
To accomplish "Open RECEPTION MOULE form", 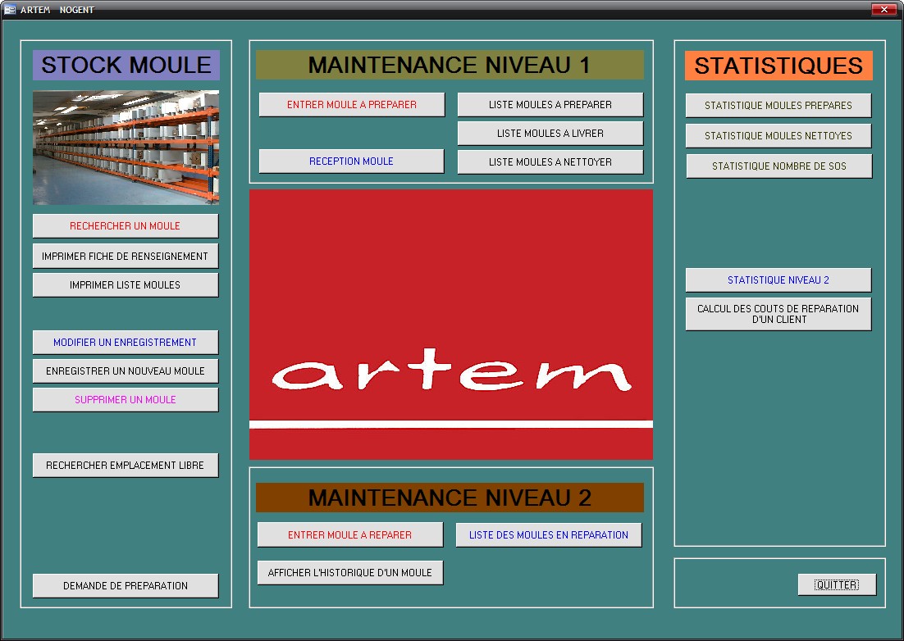I will [352, 161].
